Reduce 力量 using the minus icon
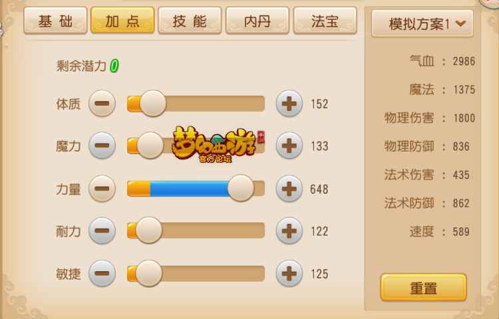Image resolution: width=499 pixels, height=319 pixels. [102, 189]
